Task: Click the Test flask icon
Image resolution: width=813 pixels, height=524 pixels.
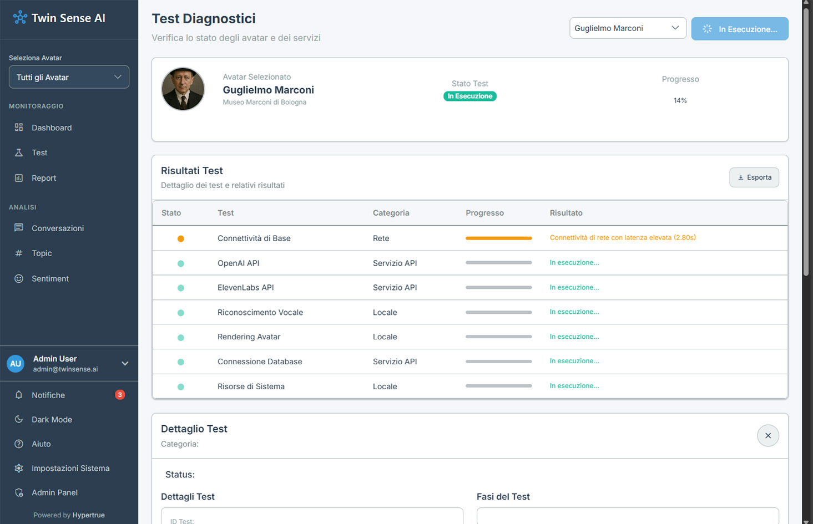Action: (x=19, y=152)
